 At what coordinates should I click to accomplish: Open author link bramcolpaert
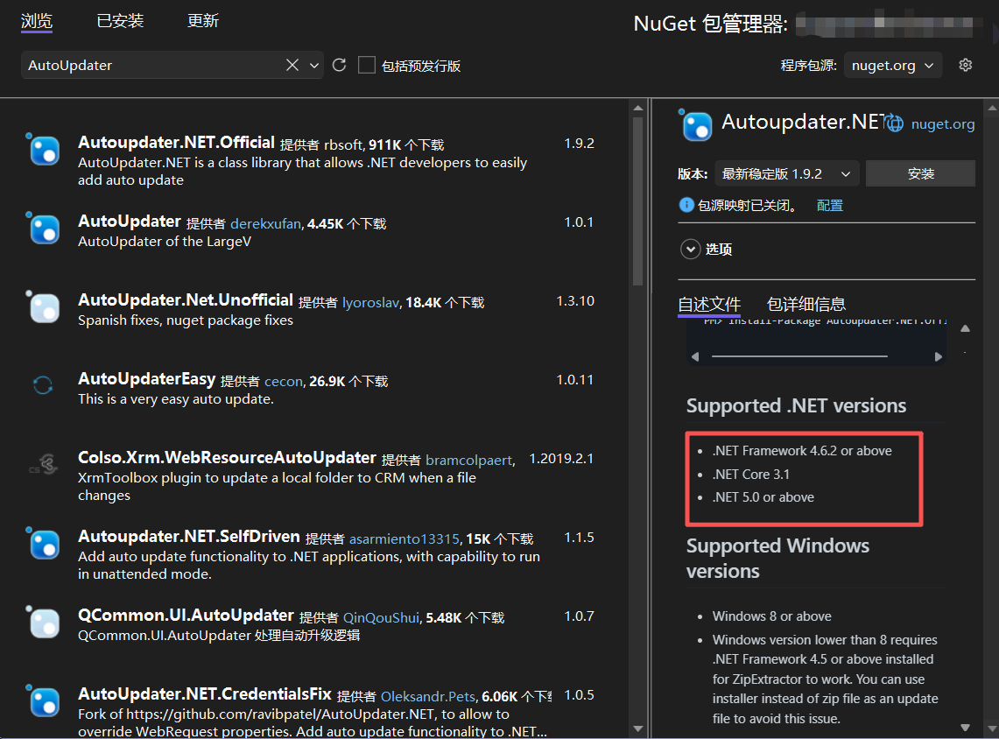469,460
